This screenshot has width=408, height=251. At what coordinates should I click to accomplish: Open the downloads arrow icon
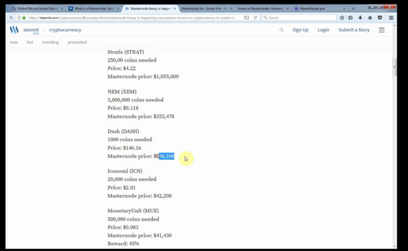pos(360,18)
